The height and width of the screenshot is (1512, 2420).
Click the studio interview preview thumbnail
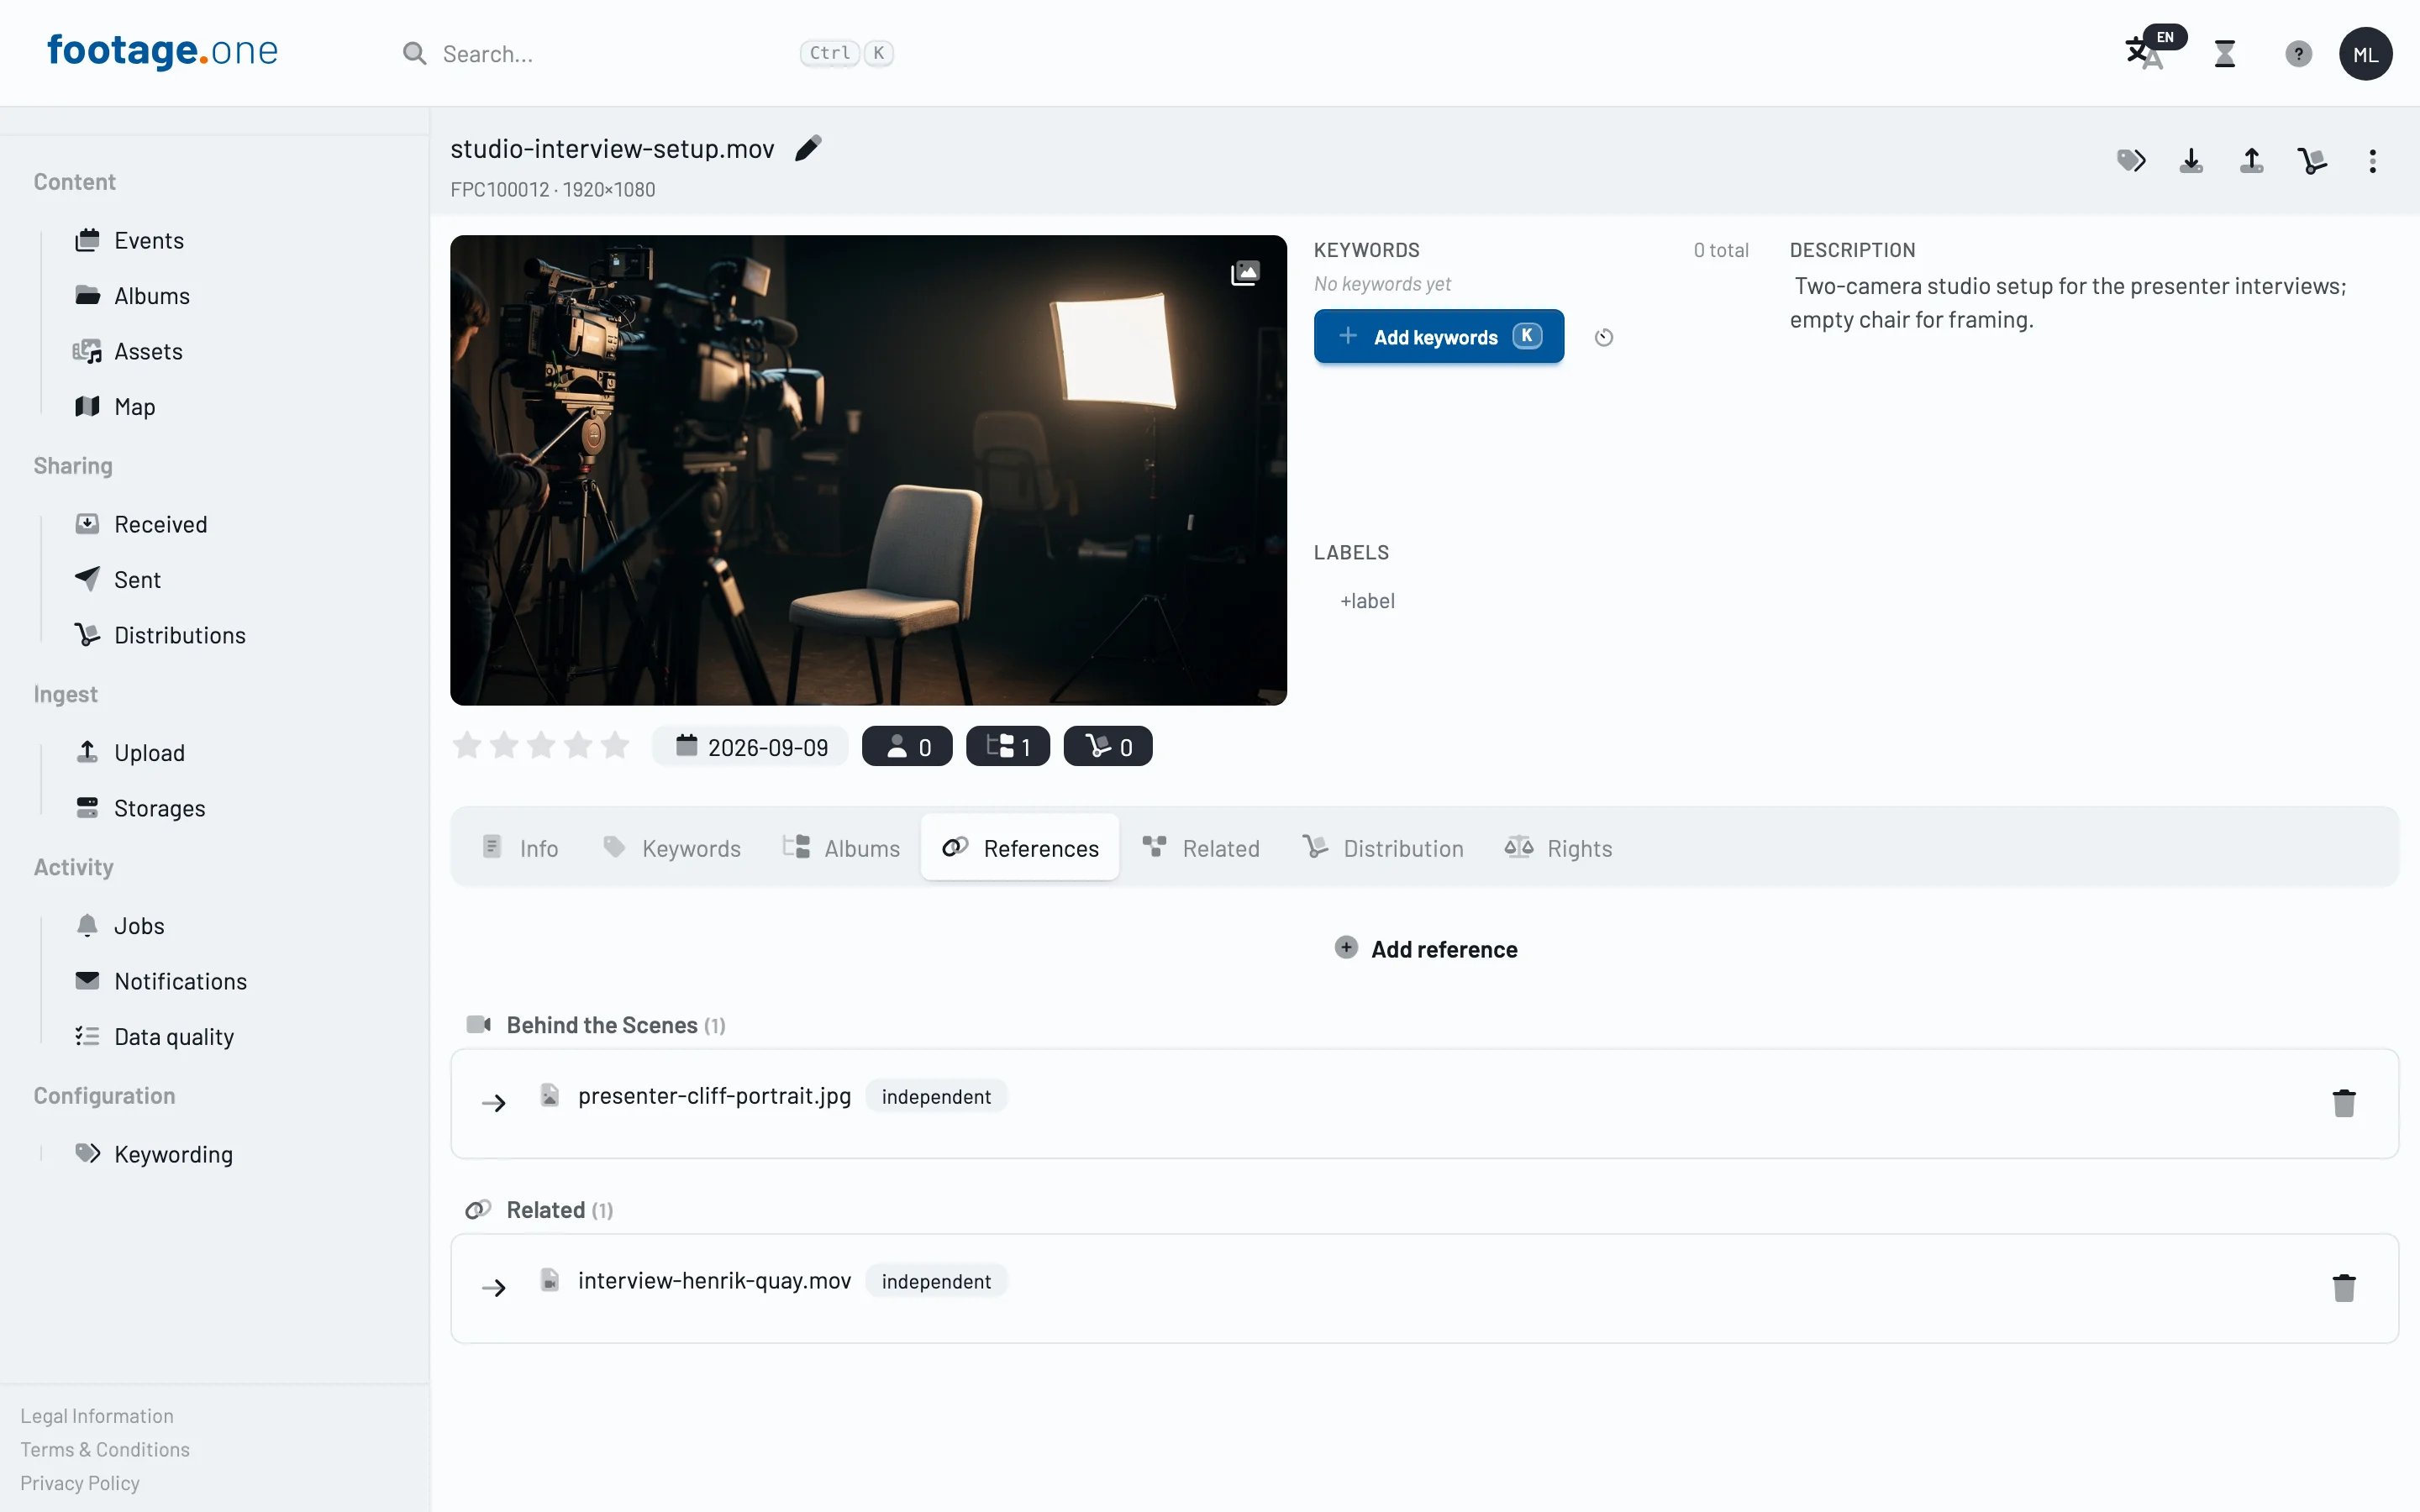coord(868,470)
